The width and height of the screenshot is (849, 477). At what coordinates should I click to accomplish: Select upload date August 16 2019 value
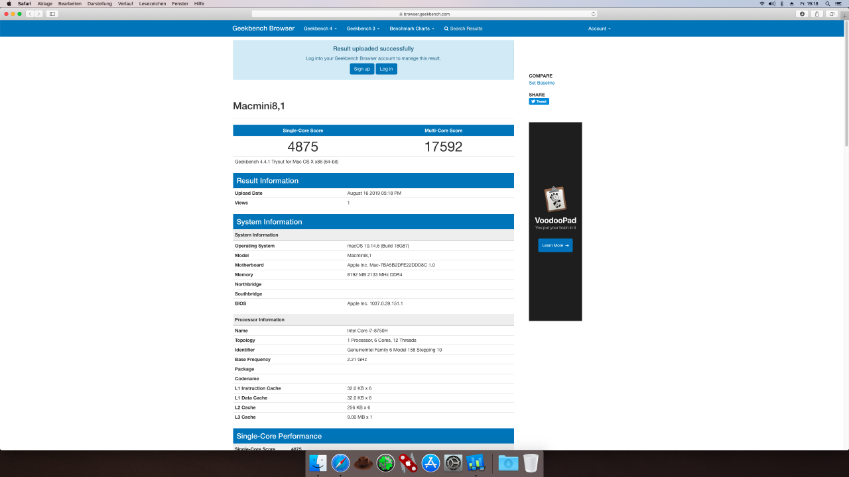tap(374, 193)
